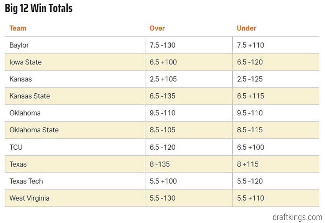Image resolution: width=325 pixels, height=223 pixels.
Task: Click the West Virginia team name
Action: coord(30,198)
